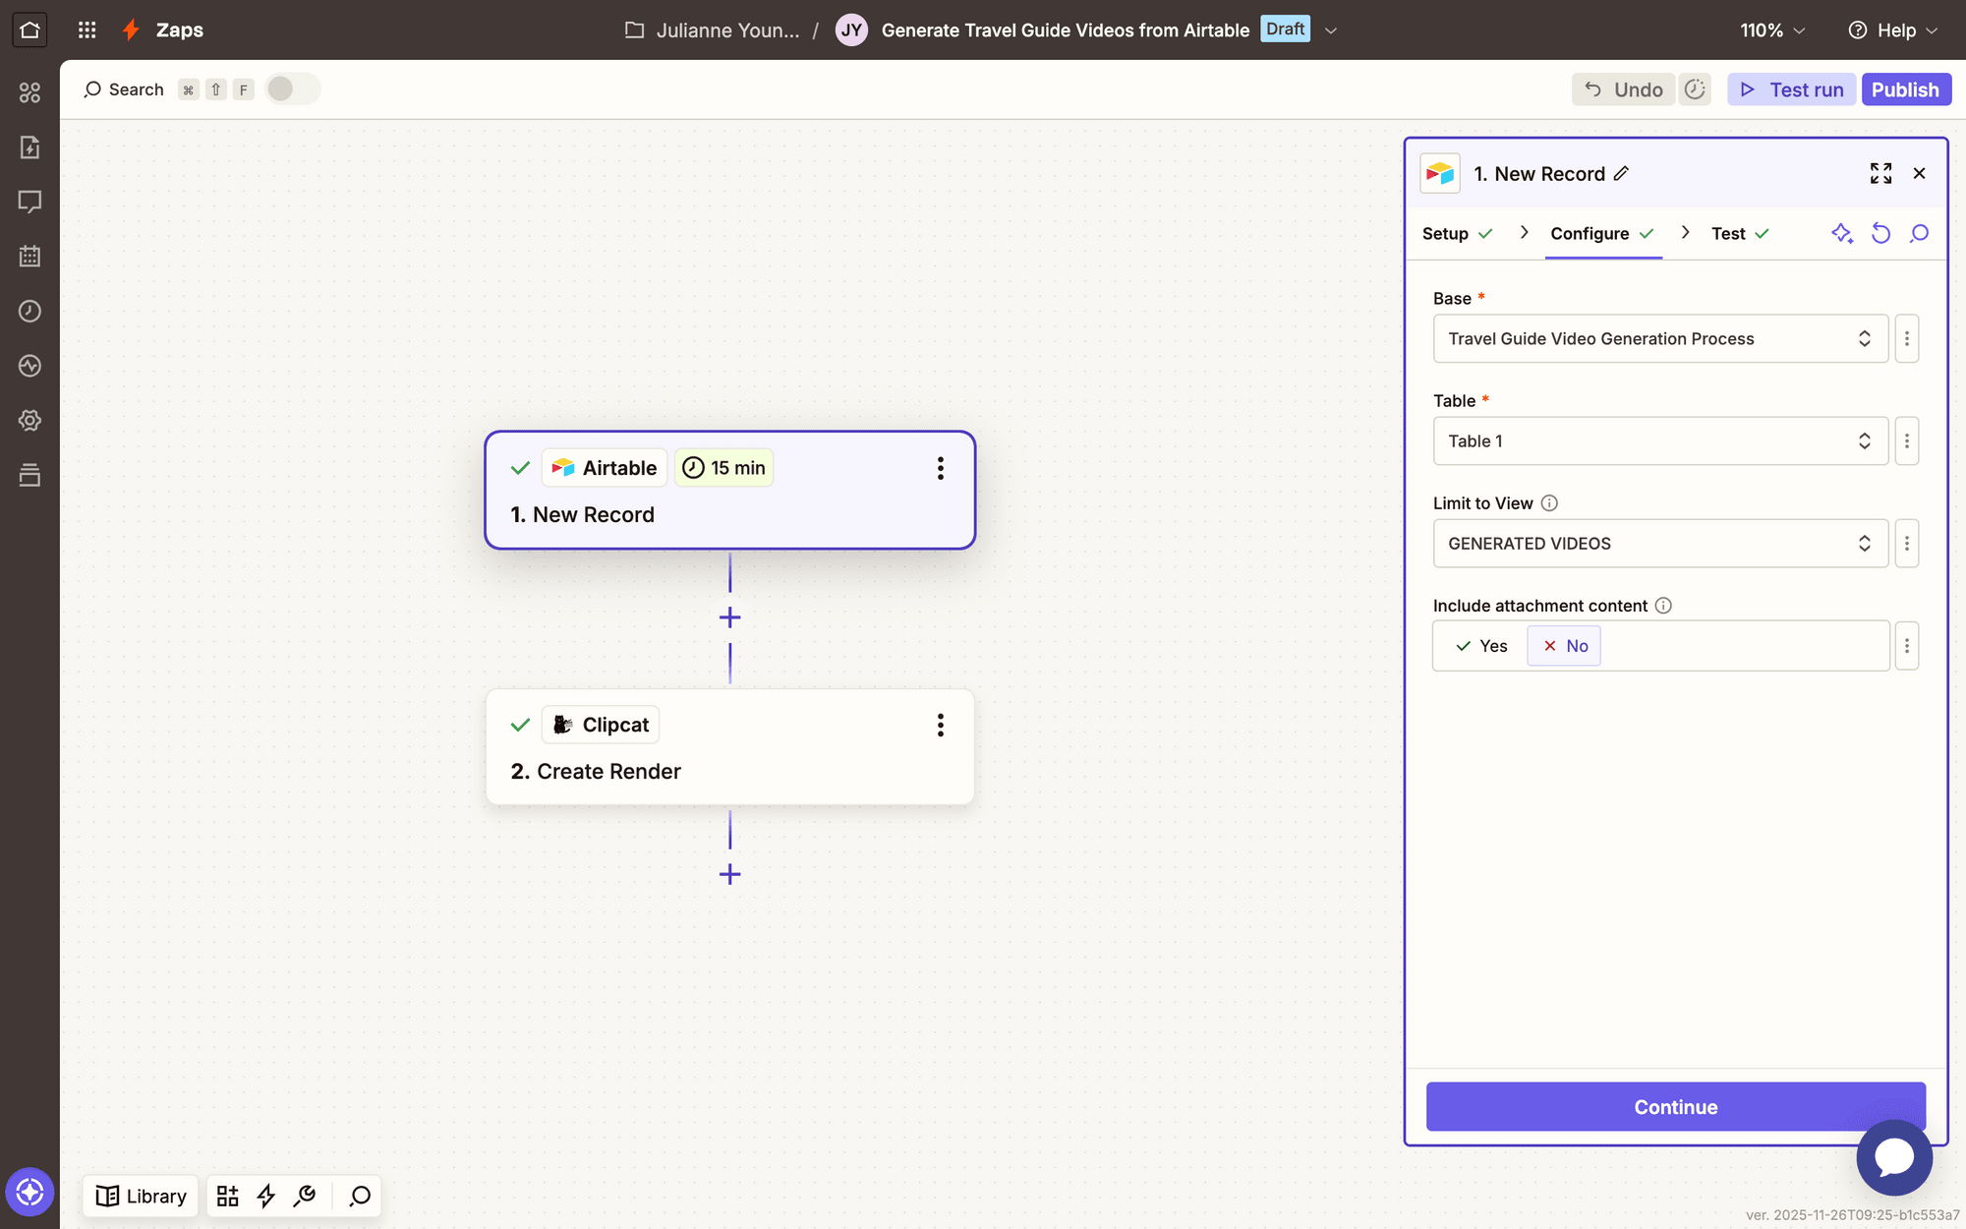
Task: Toggle search filter switch next to F shortcut
Action: point(291,88)
